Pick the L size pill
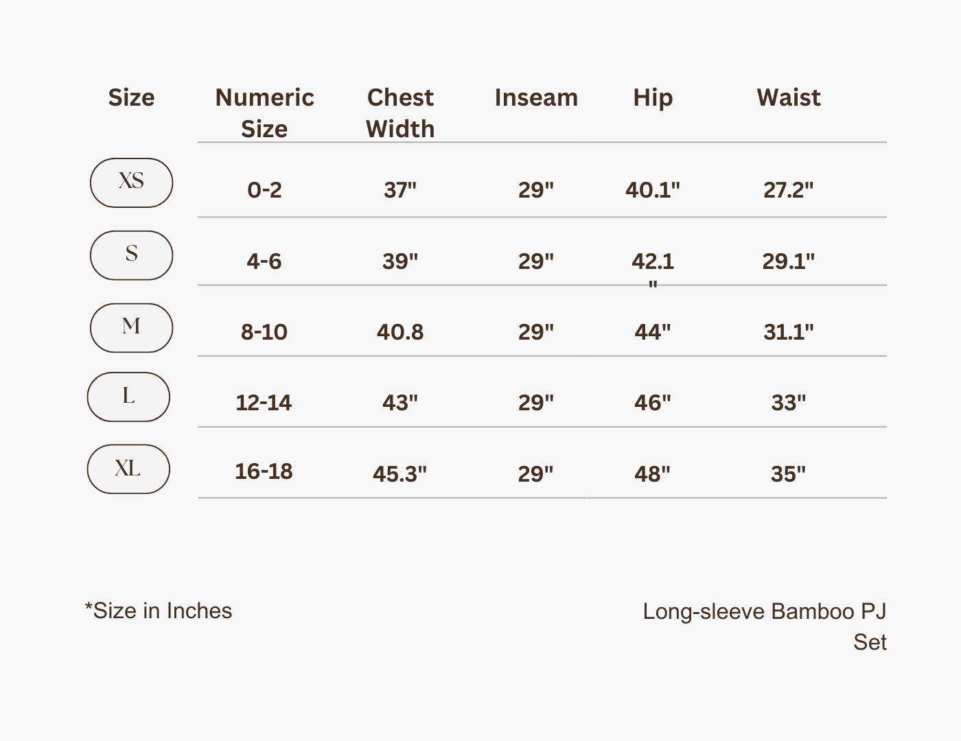This screenshot has height=741, width=961. coord(128,397)
